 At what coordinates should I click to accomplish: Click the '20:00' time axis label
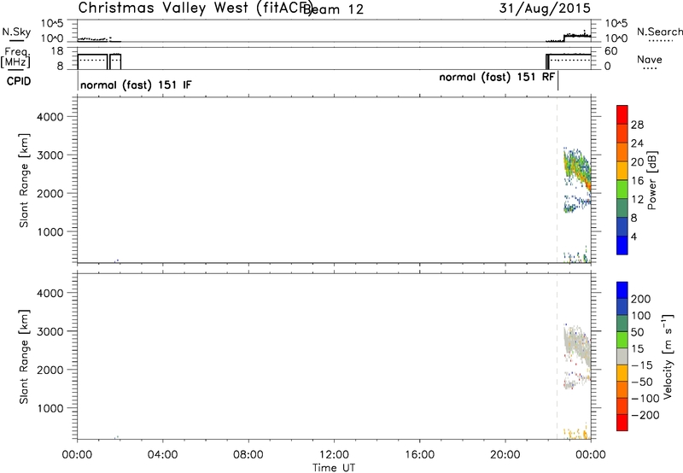pyautogui.click(x=505, y=455)
